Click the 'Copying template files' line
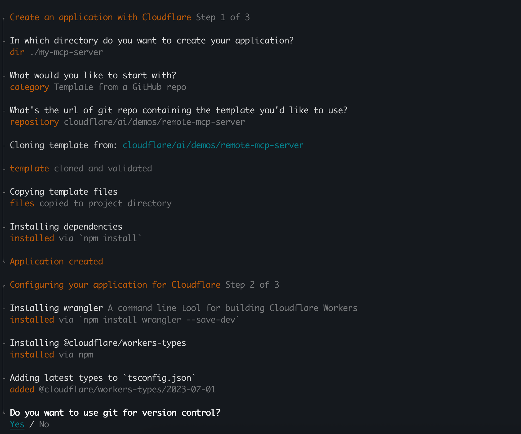 click(64, 192)
